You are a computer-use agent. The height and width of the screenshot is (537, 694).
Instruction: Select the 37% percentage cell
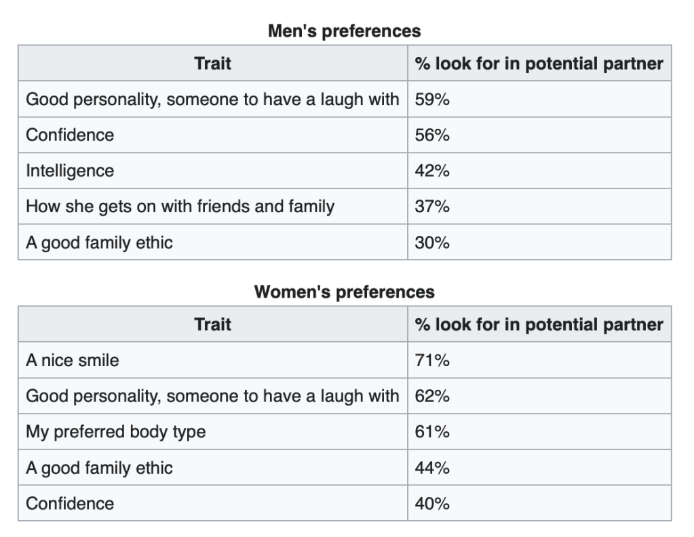[432, 206]
